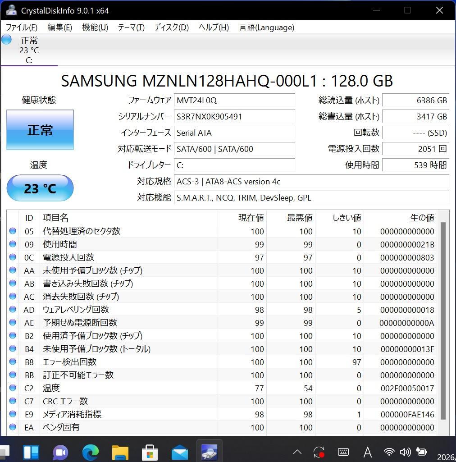Image resolution: width=456 pixels, height=462 pixels.
Task: Open the 言語(Language) menu
Action: [x=267, y=27]
